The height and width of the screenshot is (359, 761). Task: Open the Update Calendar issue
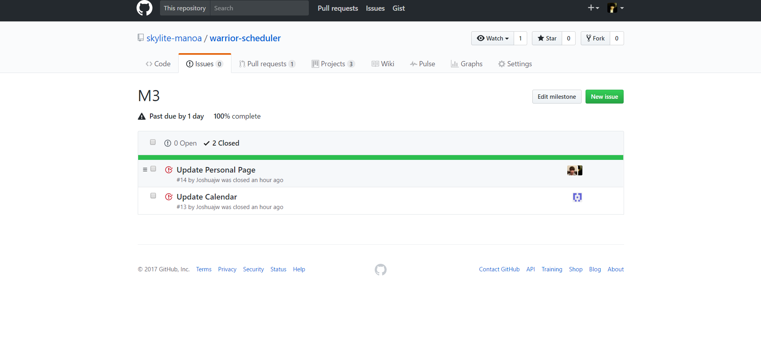tap(207, 197)
